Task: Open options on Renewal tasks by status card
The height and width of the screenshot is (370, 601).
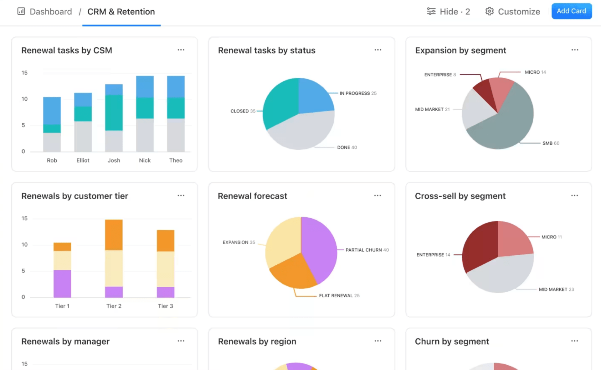Action: tap(378, 50)
